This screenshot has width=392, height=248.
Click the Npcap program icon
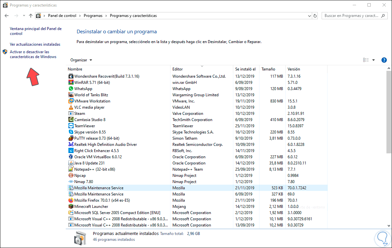(x=71, y=176)
